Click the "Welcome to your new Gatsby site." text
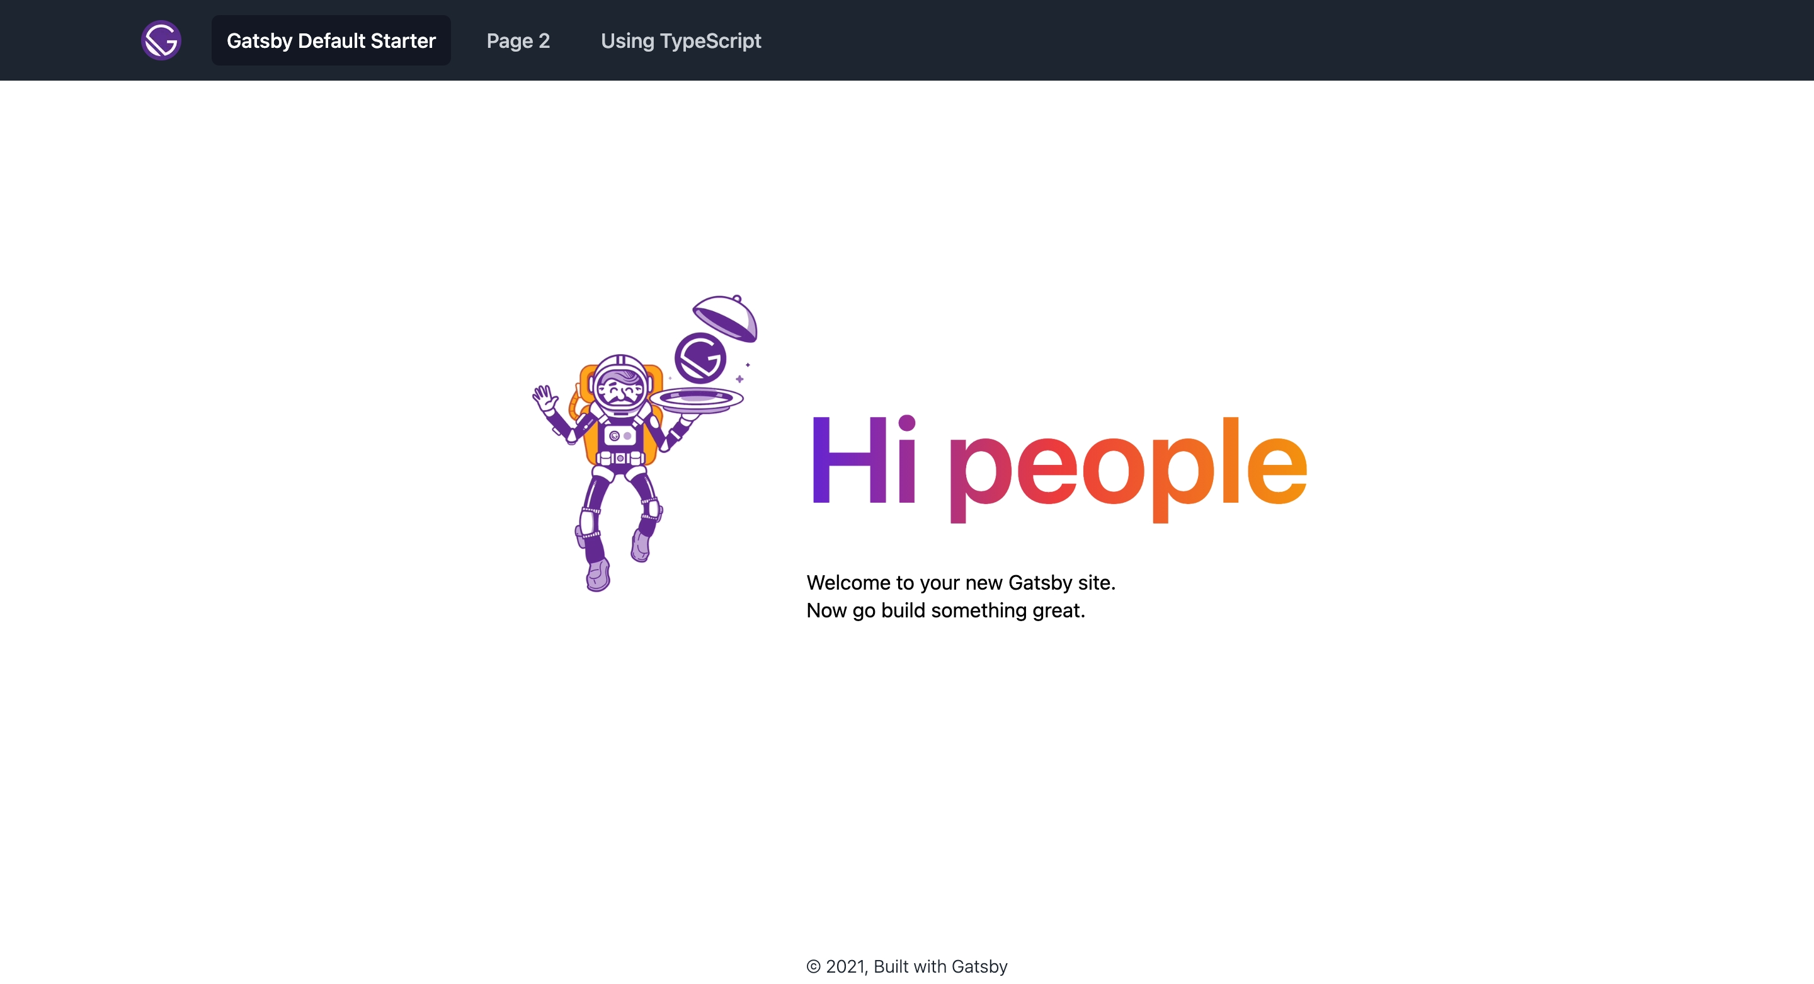This screenshot has width=1814, height=984. point(961,583)
